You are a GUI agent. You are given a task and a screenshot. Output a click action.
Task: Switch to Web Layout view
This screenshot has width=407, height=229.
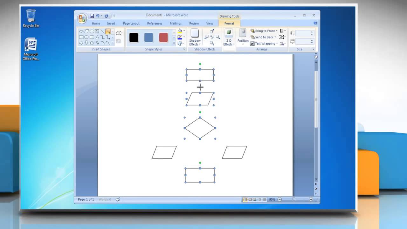(255, 199)
